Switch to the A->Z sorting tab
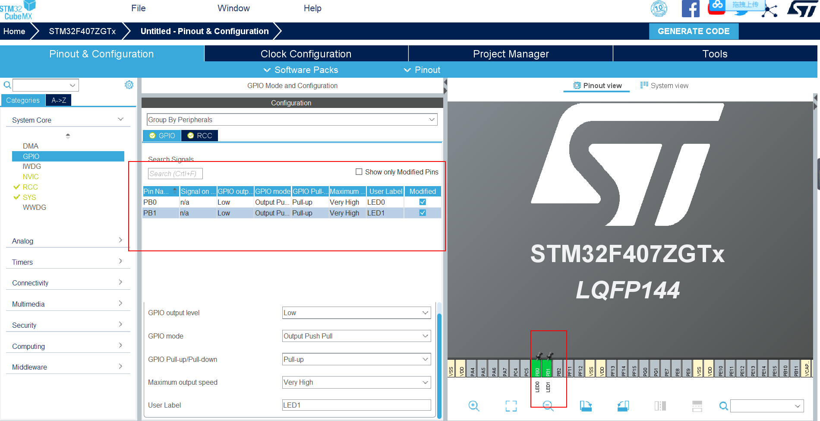 click(59, 100)
